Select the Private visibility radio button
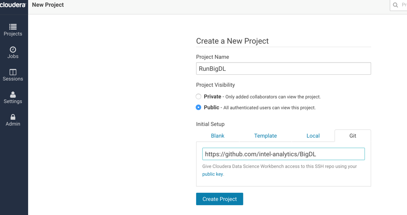Image resolution: width=407 pixels, height=215 pixels. 198,96
